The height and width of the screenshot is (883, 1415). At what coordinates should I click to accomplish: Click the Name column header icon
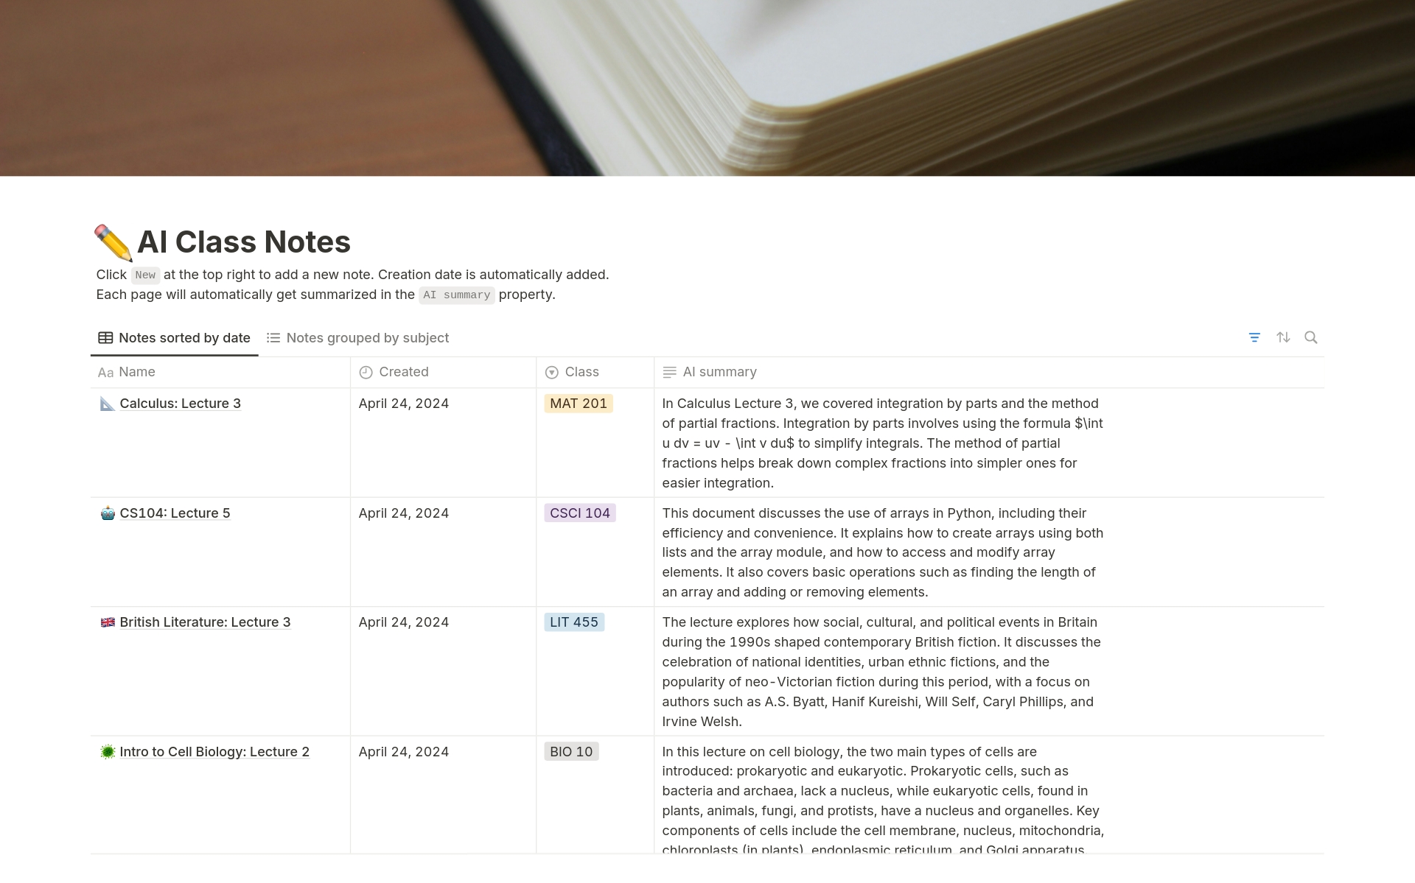click(105, 371)
